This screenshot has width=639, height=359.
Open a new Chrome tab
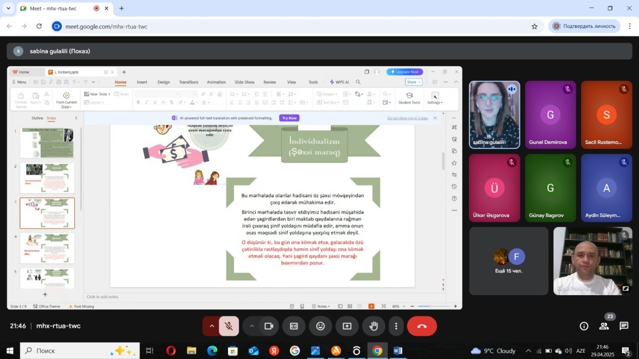[x=121, y=8]
